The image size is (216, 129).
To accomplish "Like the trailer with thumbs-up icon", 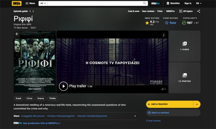I will pyautogui.click(x=163, y=89).
